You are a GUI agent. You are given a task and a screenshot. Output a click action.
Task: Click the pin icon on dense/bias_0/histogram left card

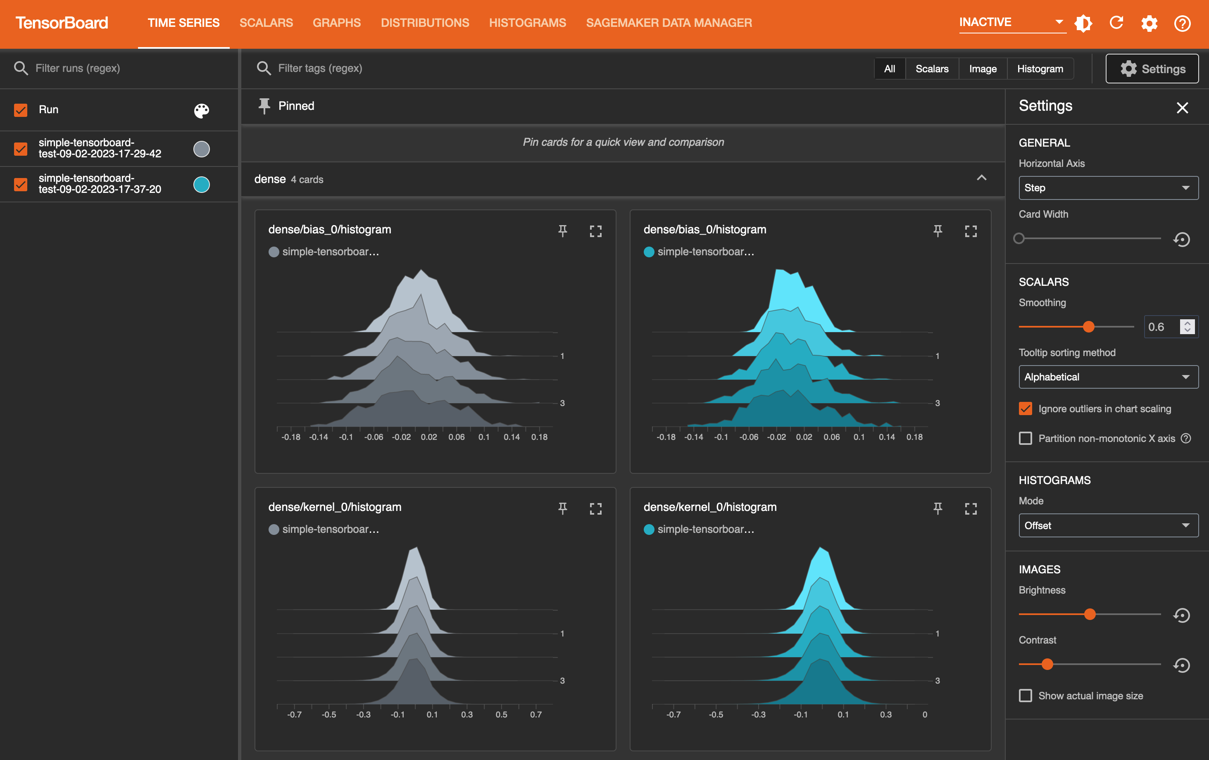(562, 230)
